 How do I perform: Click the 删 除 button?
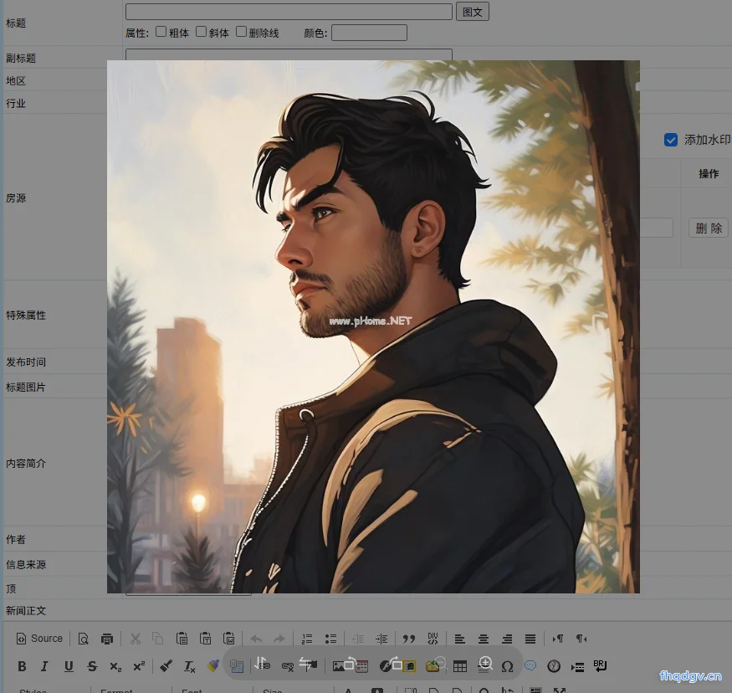[709, 228]
